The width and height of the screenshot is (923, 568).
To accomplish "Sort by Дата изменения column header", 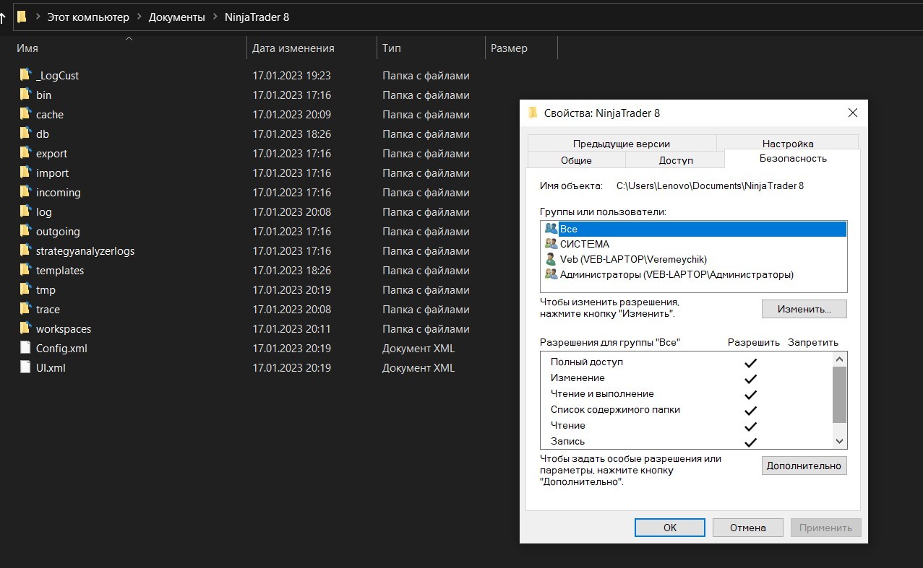I will [x=293, y=48].
